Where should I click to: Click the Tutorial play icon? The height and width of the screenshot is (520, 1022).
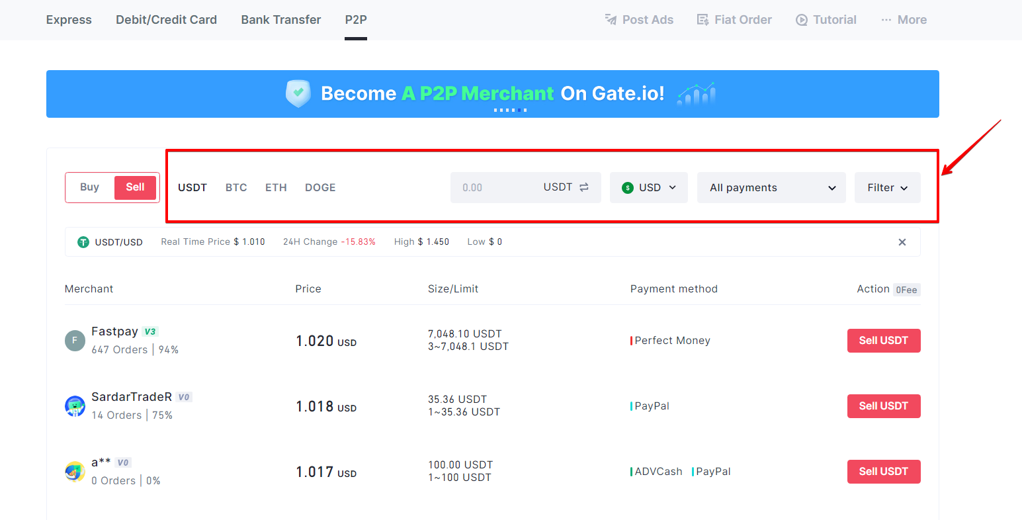coord(802,20)
